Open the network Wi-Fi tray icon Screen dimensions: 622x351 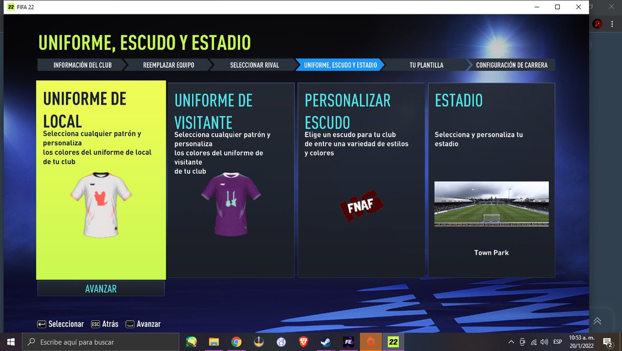(x=533, y=342)
